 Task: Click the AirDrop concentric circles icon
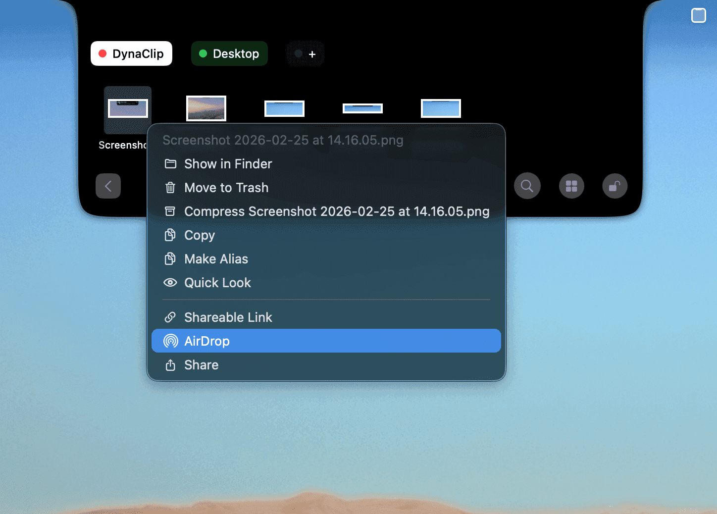[x=170, y=341]
